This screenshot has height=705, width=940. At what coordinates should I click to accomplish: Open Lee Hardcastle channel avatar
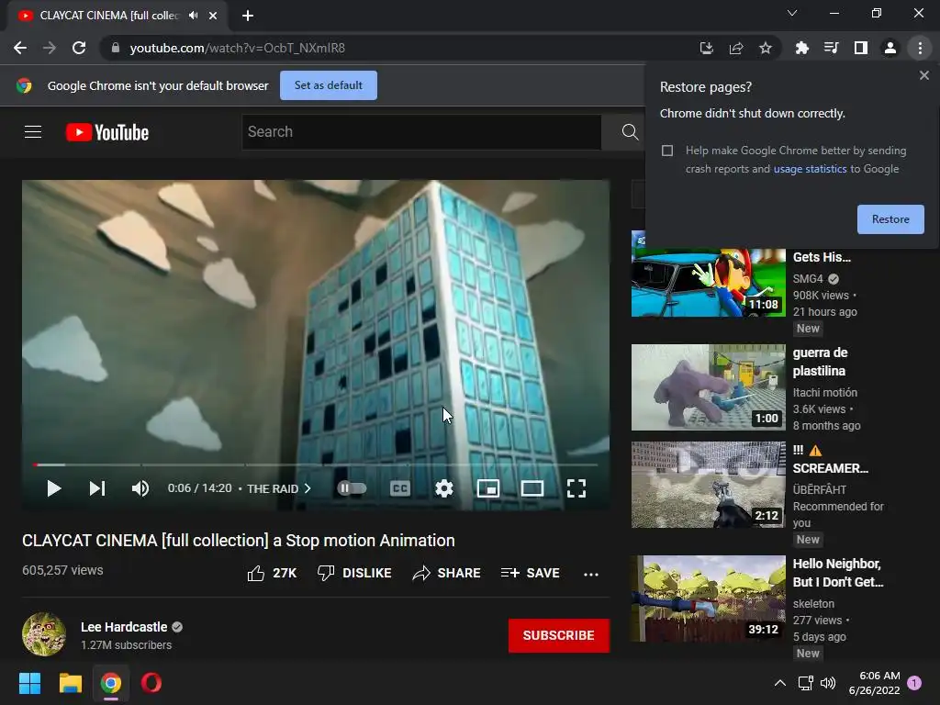[44, 634]
